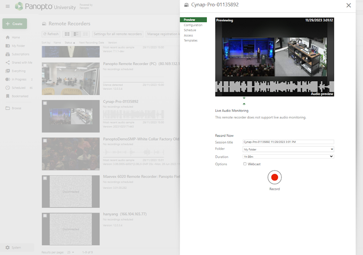Switch to grid view layout icon
The width and height of the screenshot is (363, 255).
click(67, 34)
